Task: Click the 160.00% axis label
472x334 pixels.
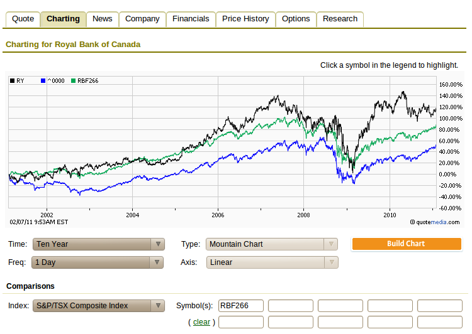Action: tap(451, 85)
